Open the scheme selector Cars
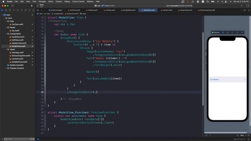The image size is (251, 141). tap(98, 6)
